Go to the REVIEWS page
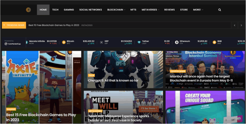This screenshot has width=246, height=124. (x=169, y=10)
